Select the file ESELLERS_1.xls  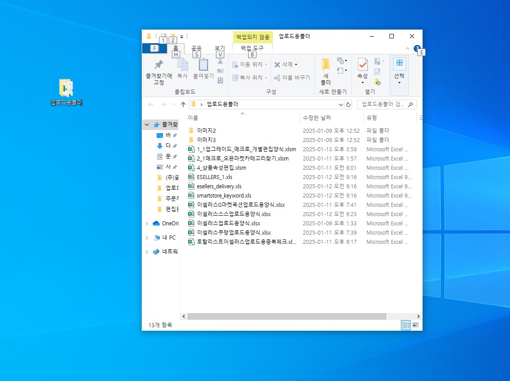pos(215,177)
